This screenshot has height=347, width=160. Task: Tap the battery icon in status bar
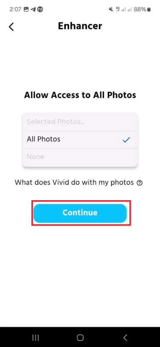coord(149,9)
